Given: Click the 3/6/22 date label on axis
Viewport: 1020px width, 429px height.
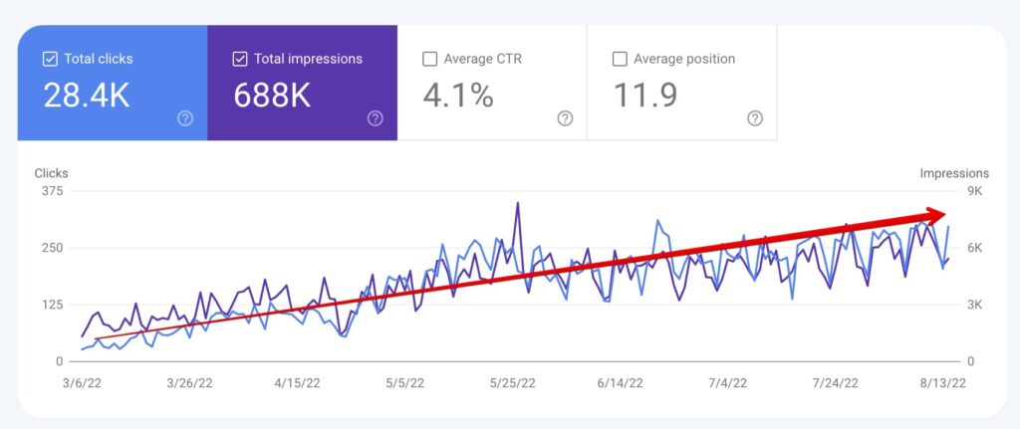Looking at the screenshot, I should coord(83,382).
